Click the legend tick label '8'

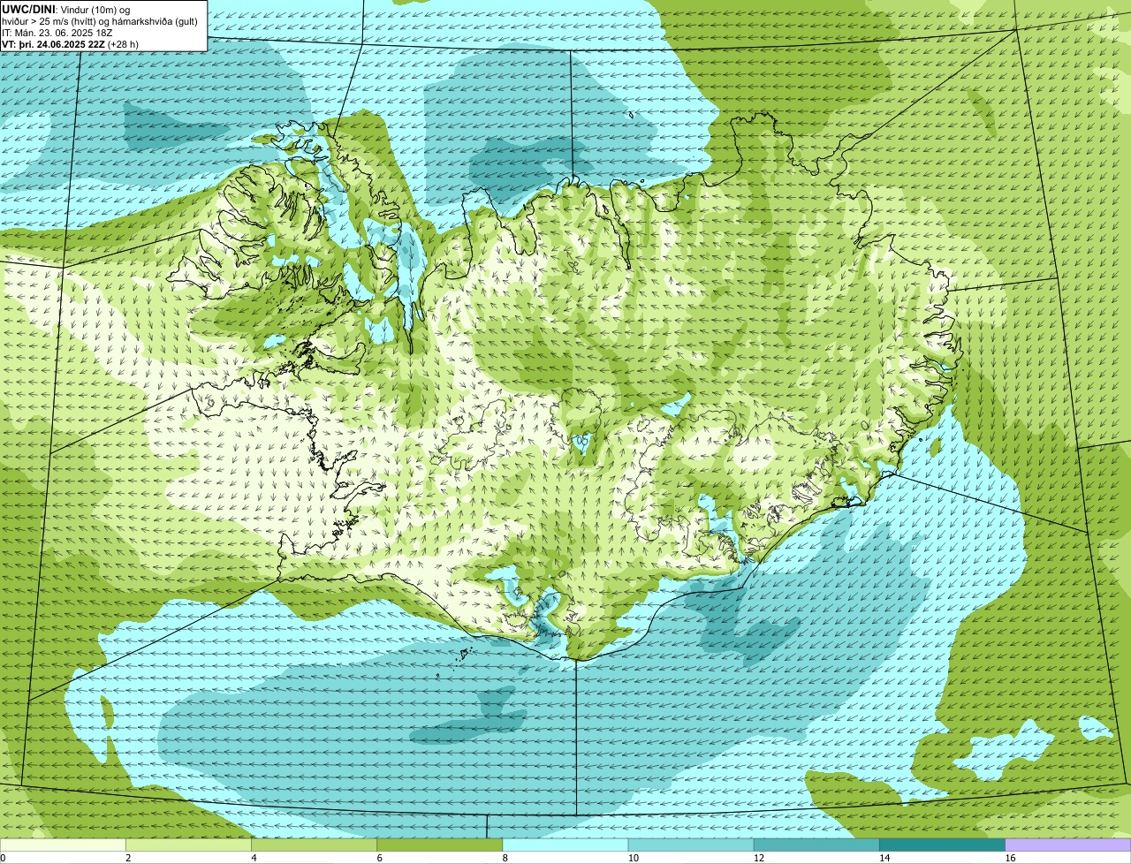505,858
